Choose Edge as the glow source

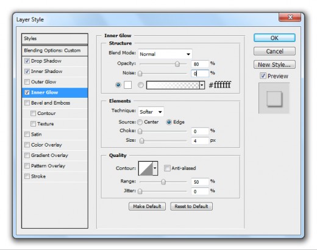pyautogui.click(x=169, y=122)
